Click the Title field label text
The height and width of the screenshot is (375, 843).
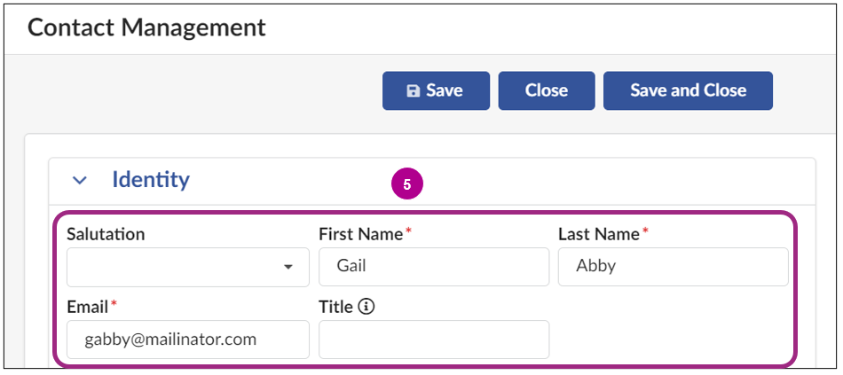tap(336, 307)
